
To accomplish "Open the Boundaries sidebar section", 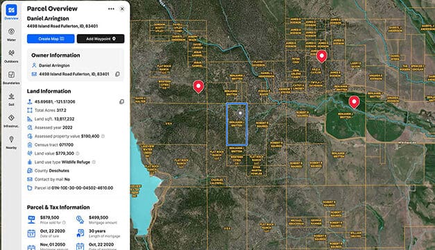I will tap(11, 78).
